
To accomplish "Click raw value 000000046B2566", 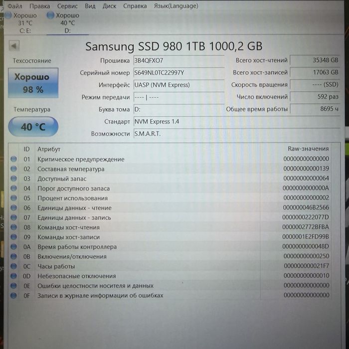I will (306, 207).
